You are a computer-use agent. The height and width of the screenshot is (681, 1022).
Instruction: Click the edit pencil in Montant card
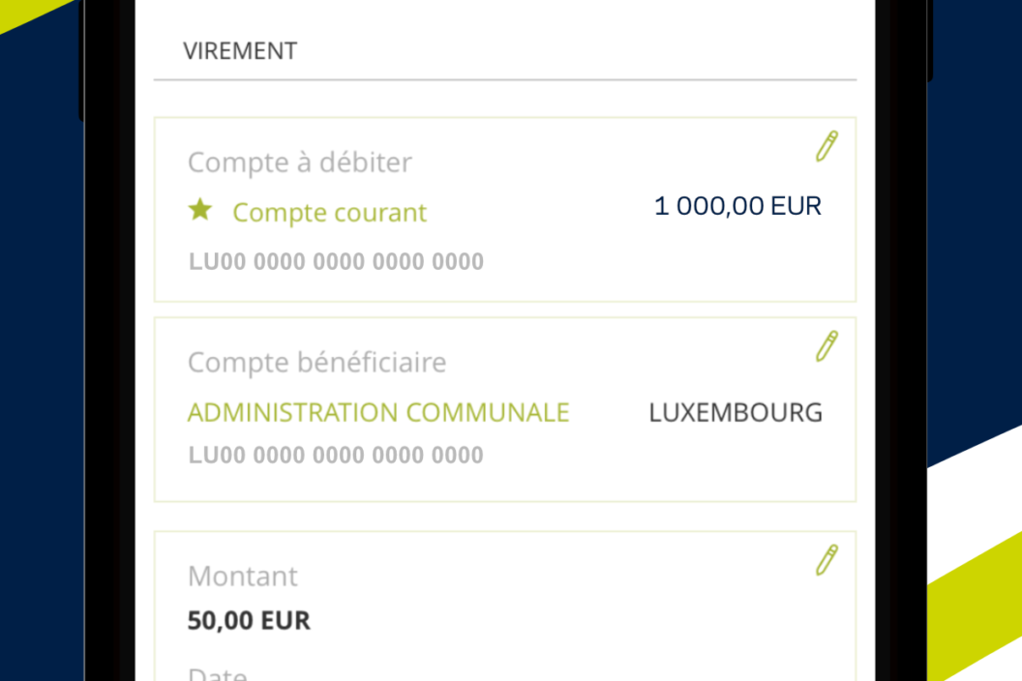pyautogui.click(x=827, y=560)
